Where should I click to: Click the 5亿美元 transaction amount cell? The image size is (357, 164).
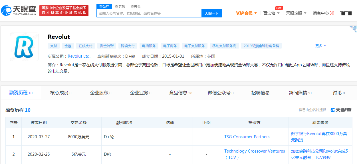point(78,154)
